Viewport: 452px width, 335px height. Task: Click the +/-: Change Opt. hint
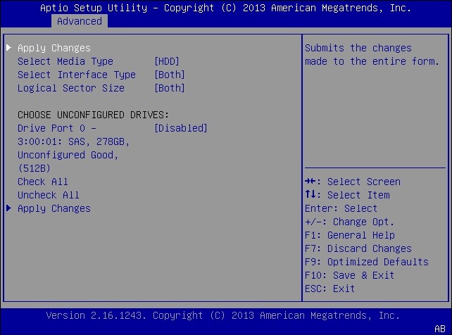tap(349, 222)
